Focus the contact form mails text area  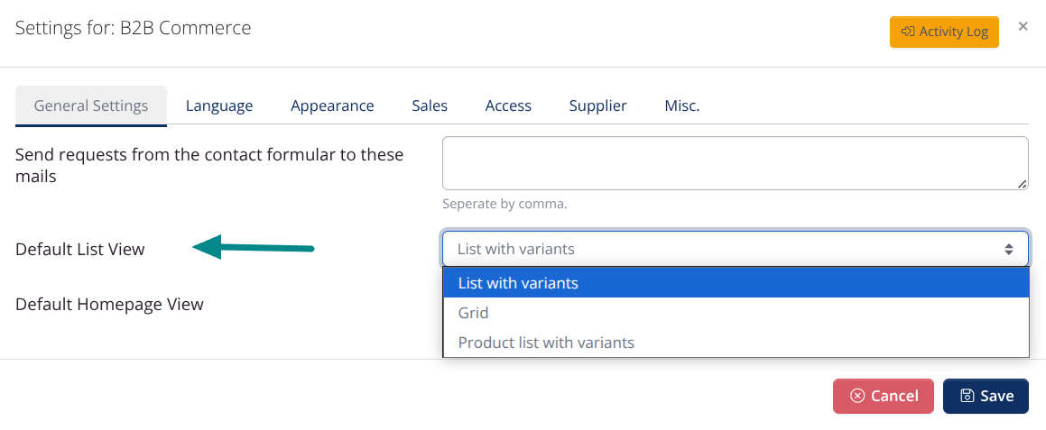[735, 163]
